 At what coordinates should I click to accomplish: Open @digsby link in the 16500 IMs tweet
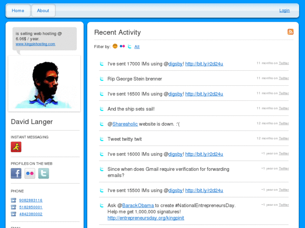coord(175,94)
